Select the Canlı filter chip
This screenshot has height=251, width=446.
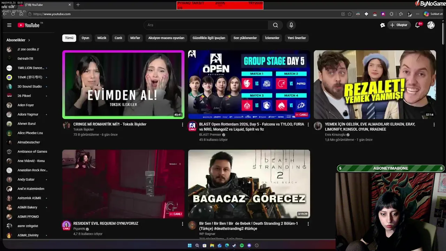(118, 38)
